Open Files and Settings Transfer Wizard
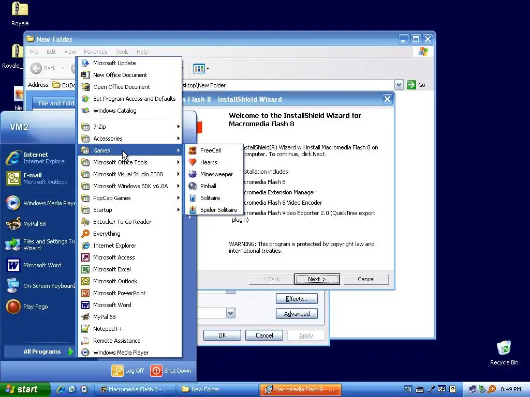The height and width of the screenshot is (397, 530). point(39,245)
